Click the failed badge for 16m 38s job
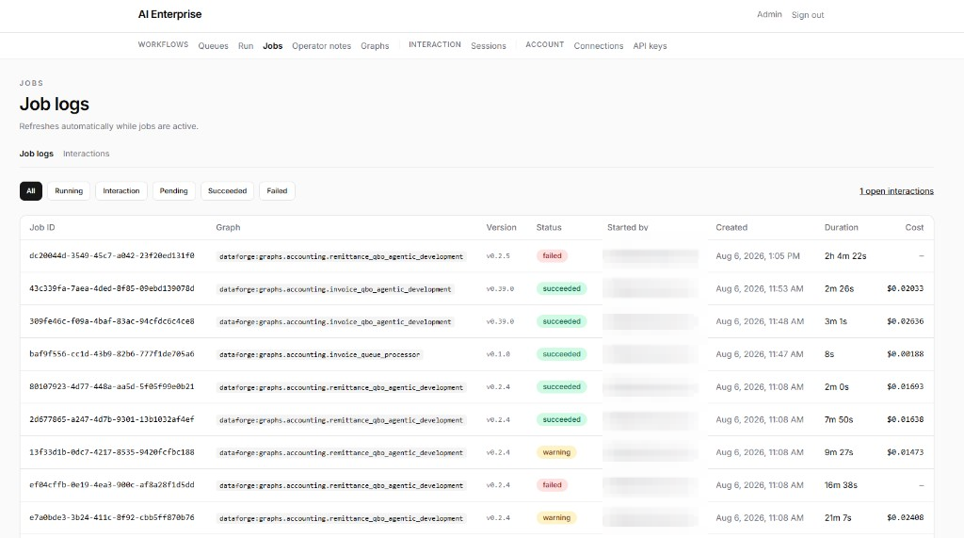The width and height of the screenshot is (964, 538). pos(552,484)
